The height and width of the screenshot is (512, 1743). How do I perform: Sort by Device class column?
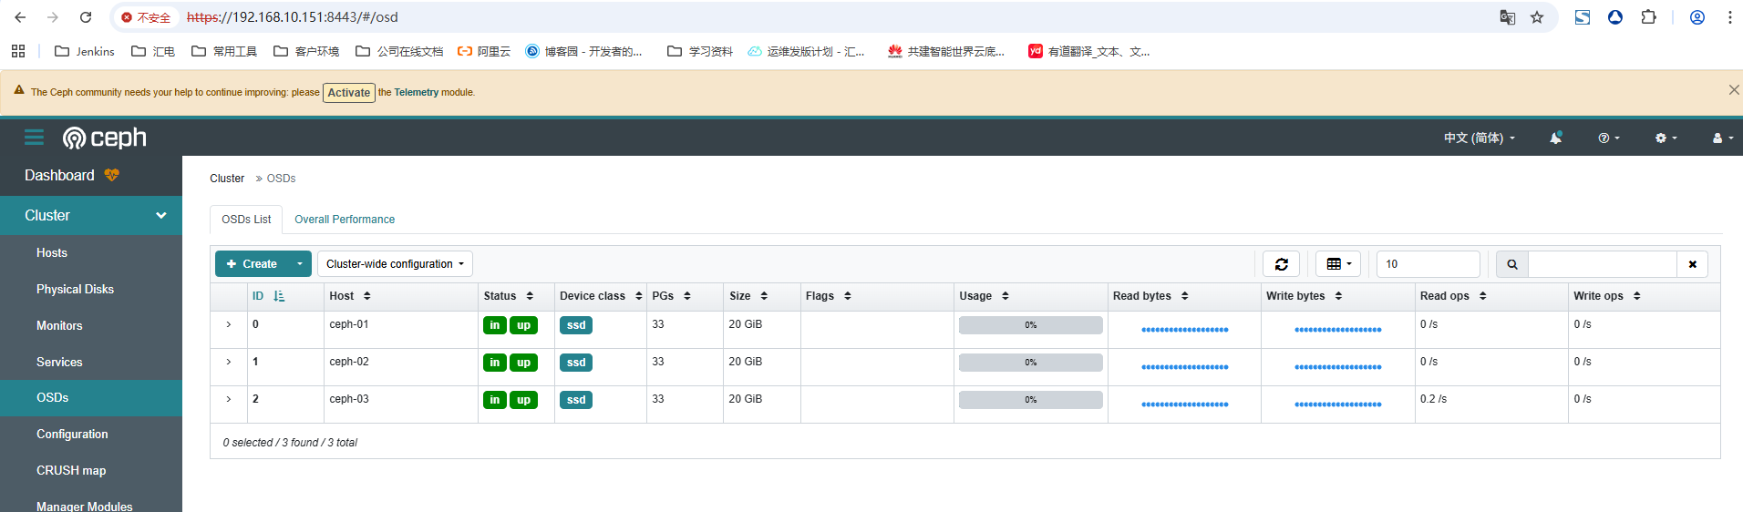click(x=601, y=296)
